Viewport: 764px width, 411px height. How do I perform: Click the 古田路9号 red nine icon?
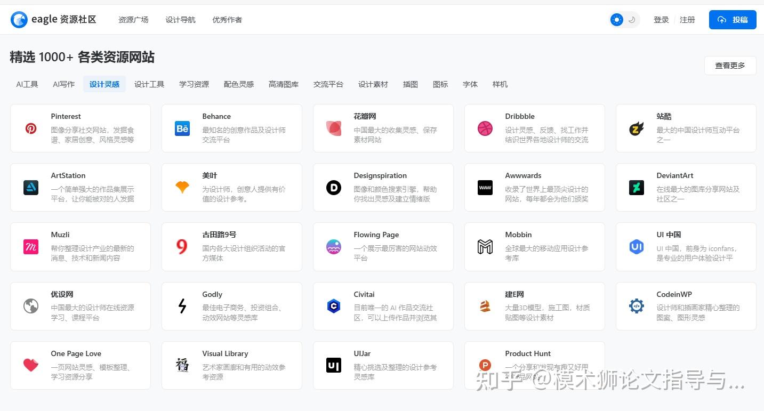click(182, 247)
